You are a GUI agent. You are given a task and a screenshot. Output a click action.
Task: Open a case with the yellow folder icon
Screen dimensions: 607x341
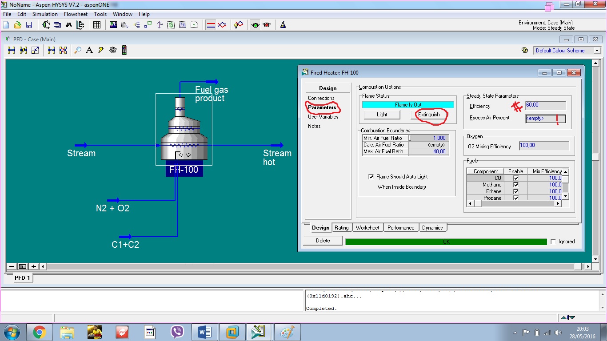pyautogui.click(x=18, y=25)
